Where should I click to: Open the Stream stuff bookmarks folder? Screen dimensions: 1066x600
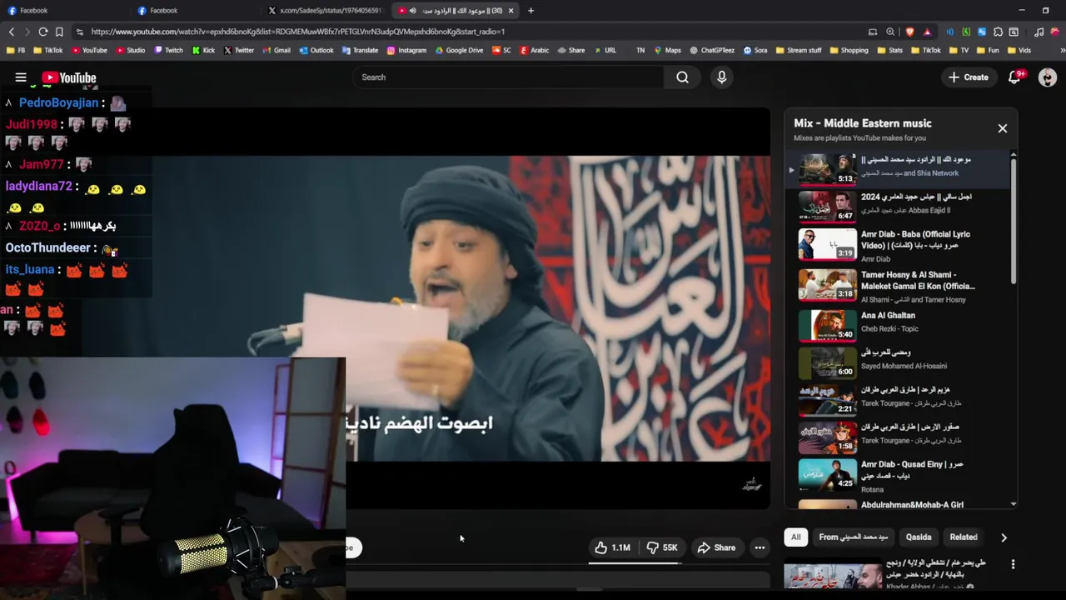(x=798, y=50)
